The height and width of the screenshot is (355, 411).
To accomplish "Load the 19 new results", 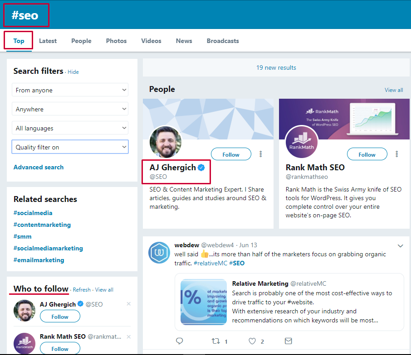I will click(x=276, y=67).
